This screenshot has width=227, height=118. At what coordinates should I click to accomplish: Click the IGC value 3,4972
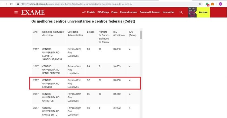tap(117, 108)
